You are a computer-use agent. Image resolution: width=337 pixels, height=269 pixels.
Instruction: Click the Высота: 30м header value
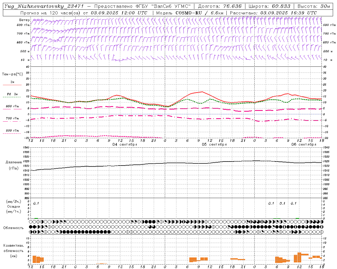(314, 6)
